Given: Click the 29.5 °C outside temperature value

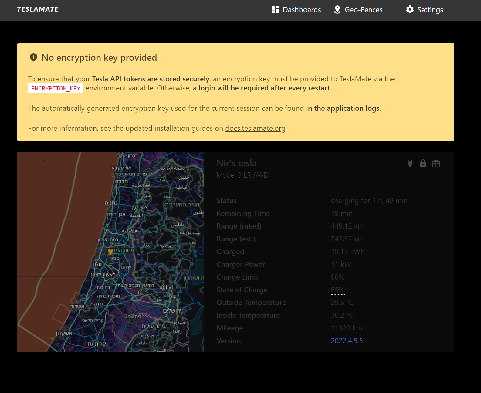Looking at the screenshot, I should 342,303.
